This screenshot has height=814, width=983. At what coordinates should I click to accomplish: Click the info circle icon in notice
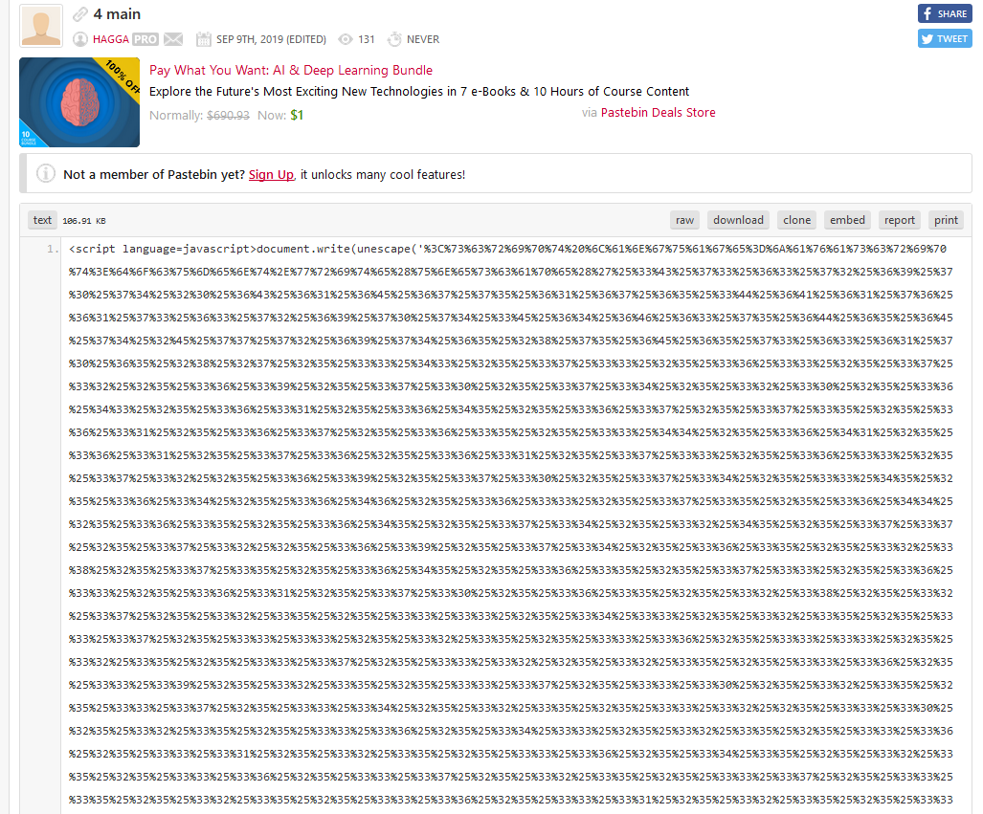pyautogui.click(x=46, y=173)
